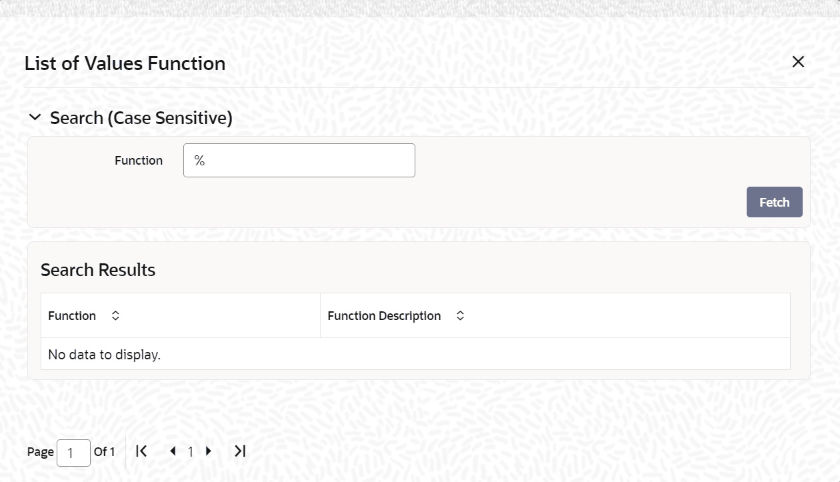The image size is (840, 482).
Task: Select page 1 in the pagination
Action: [190, 452]
